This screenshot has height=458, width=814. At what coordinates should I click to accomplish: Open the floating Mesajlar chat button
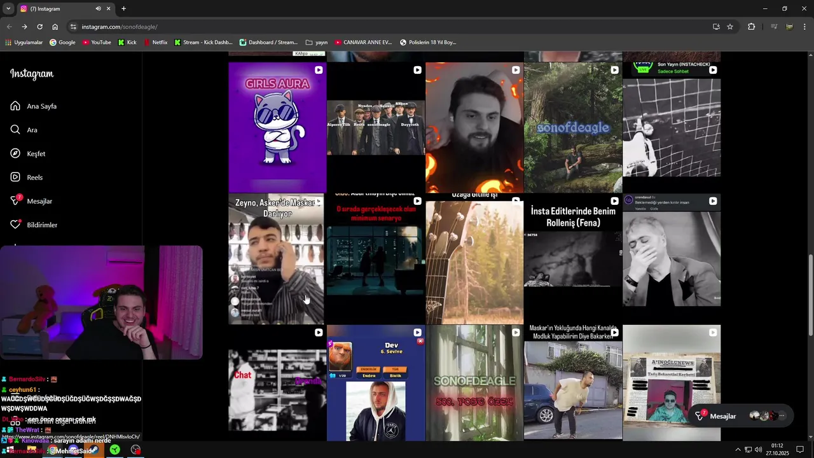[x=741, y=416]
